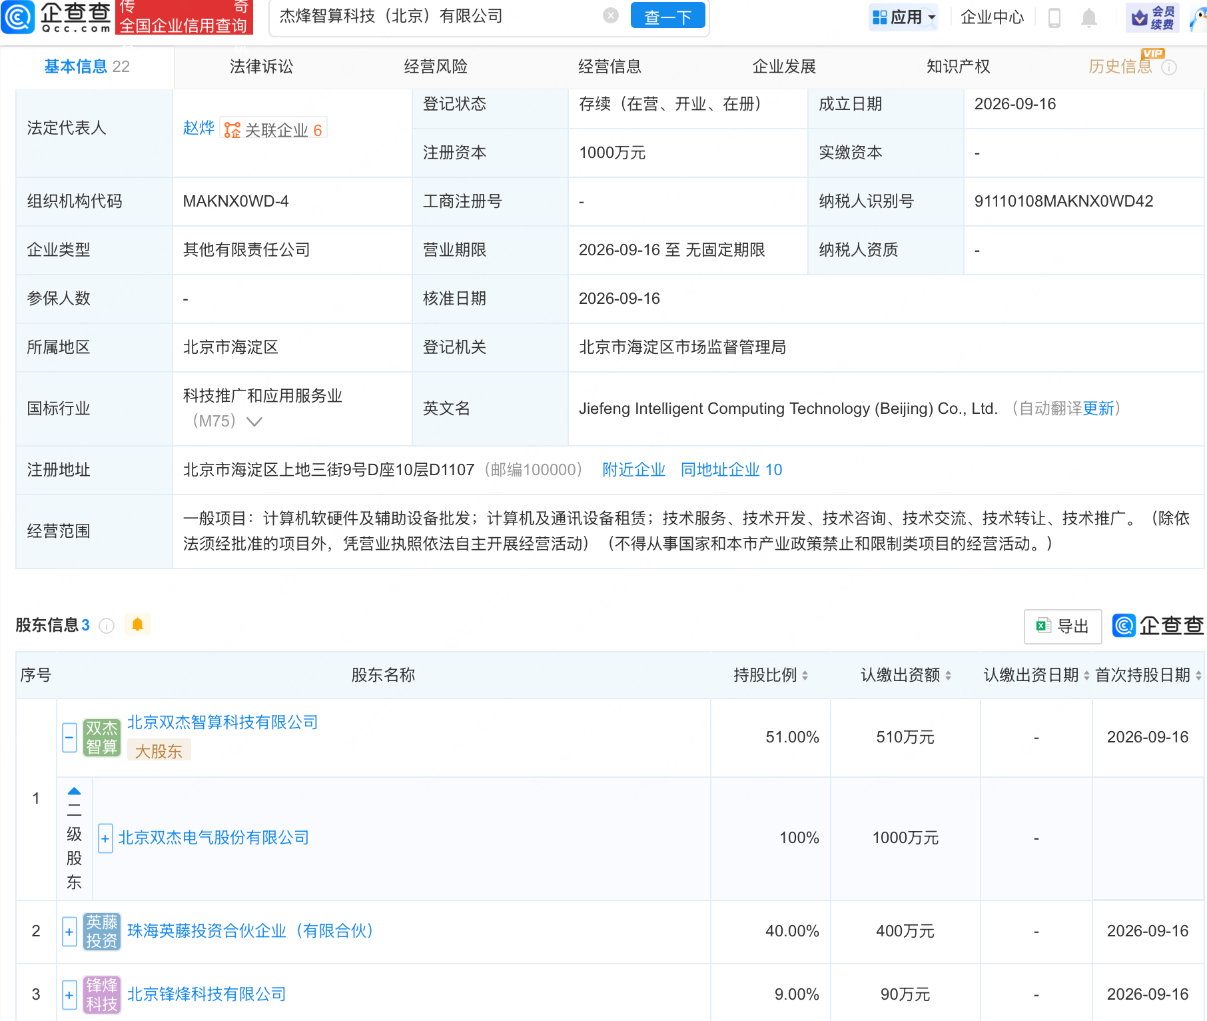
Task: Expand the 北京双杰电气股份有限公司 sub-shareholder
Action: (x=105, y=838)
